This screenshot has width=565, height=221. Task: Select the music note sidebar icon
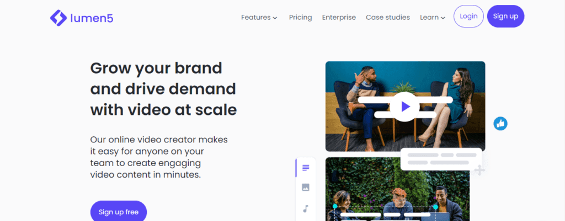[306, 208]
